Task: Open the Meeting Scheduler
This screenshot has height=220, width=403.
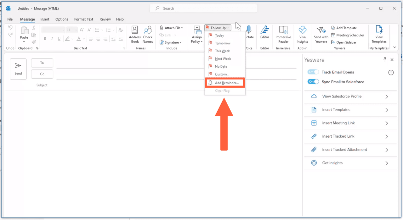Action: coord(348,35)
